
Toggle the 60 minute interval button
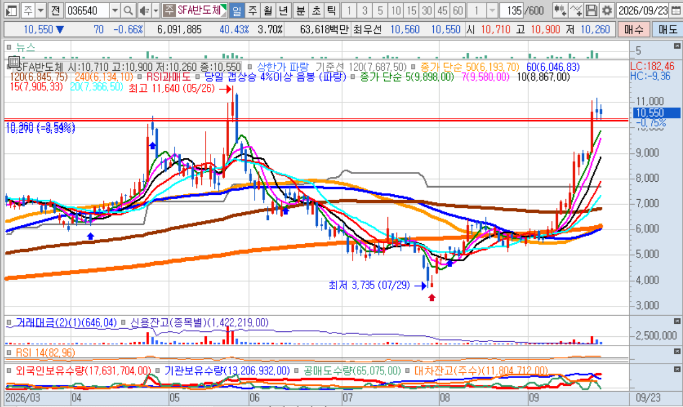458,10
